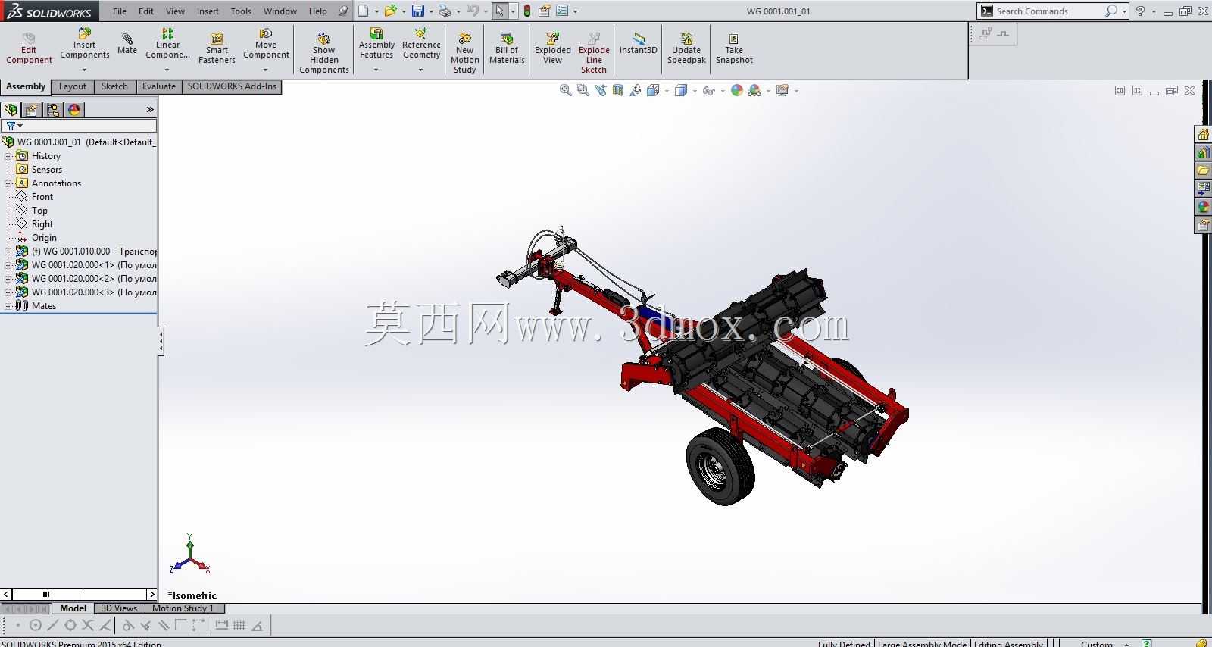Select the Sensors folder in tree

point(47,170)
